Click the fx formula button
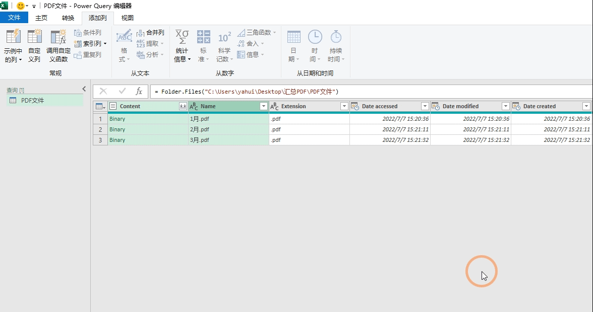Image resolution: width=593 pixels, height=312 pixels. (x=139, y=91)
